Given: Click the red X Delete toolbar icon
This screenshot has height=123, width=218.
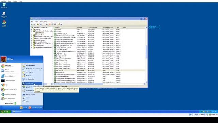Looking at the screenshot, I should point(50,24).
